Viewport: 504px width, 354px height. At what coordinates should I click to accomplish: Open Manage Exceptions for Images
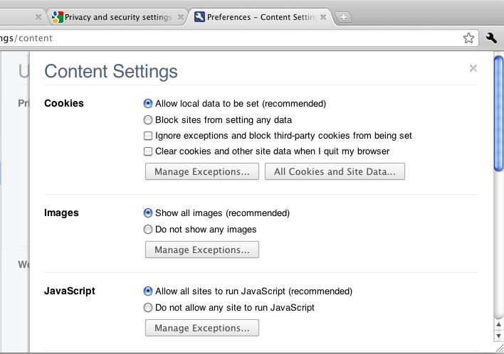[x=201, y=250]
